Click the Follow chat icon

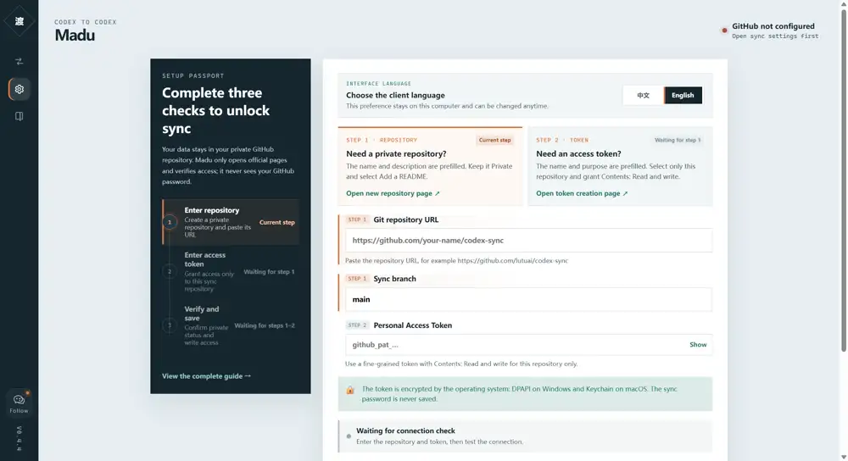click(x=19, y=403)
